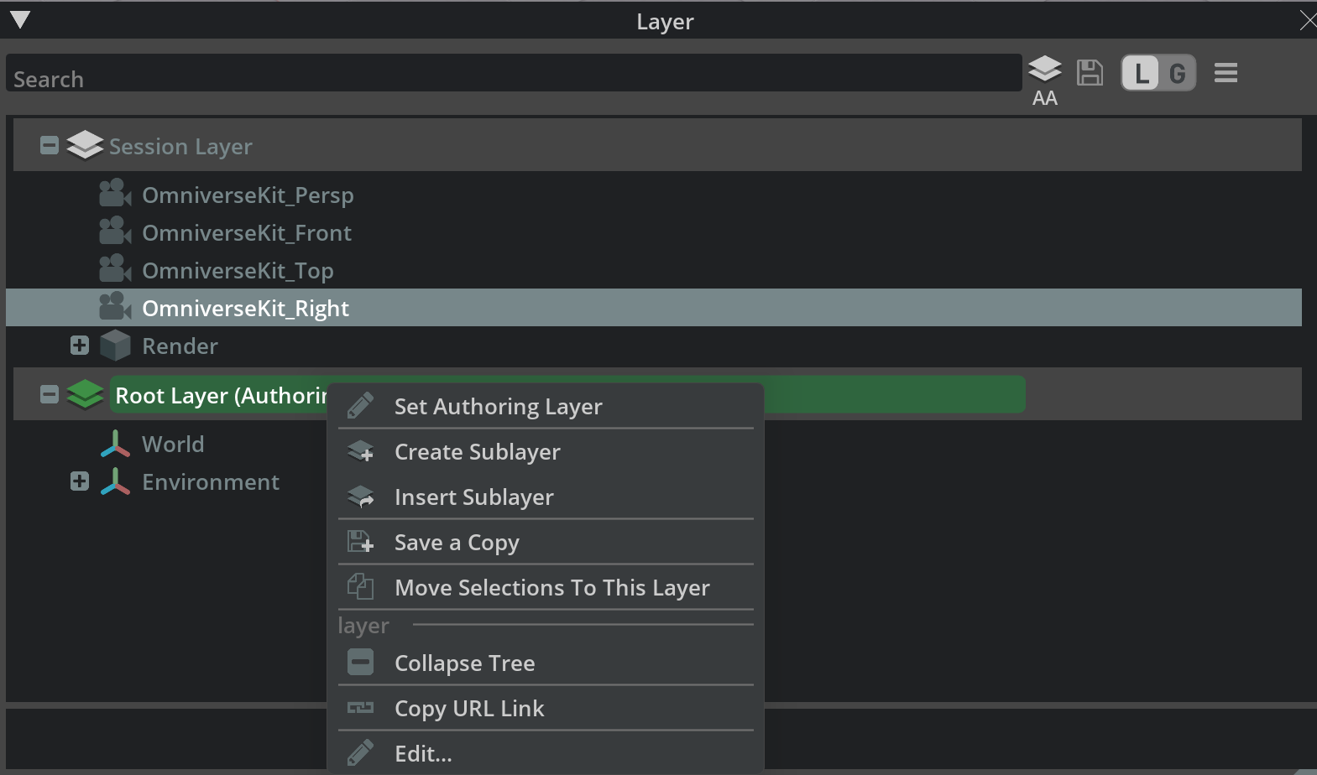Click the green Root Layer stack icon
The width and height of the screenshot is (1317, 775).
click(85, 394)
